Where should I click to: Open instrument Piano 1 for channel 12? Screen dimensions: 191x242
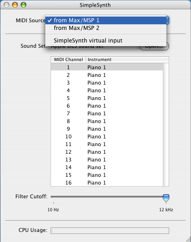(x=97, y=152)
